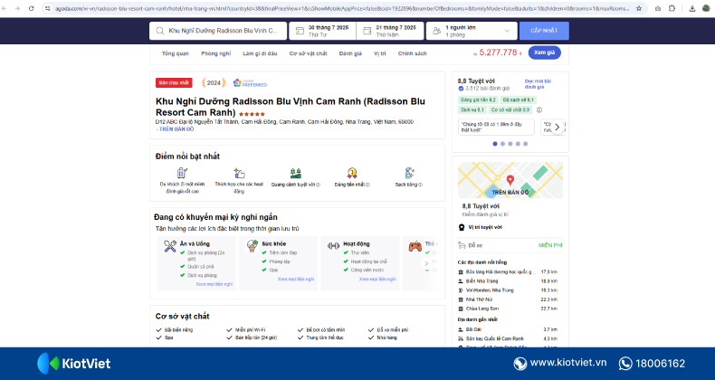
Task: Click the CẬP NHẬT button
Action: point(544,31)
